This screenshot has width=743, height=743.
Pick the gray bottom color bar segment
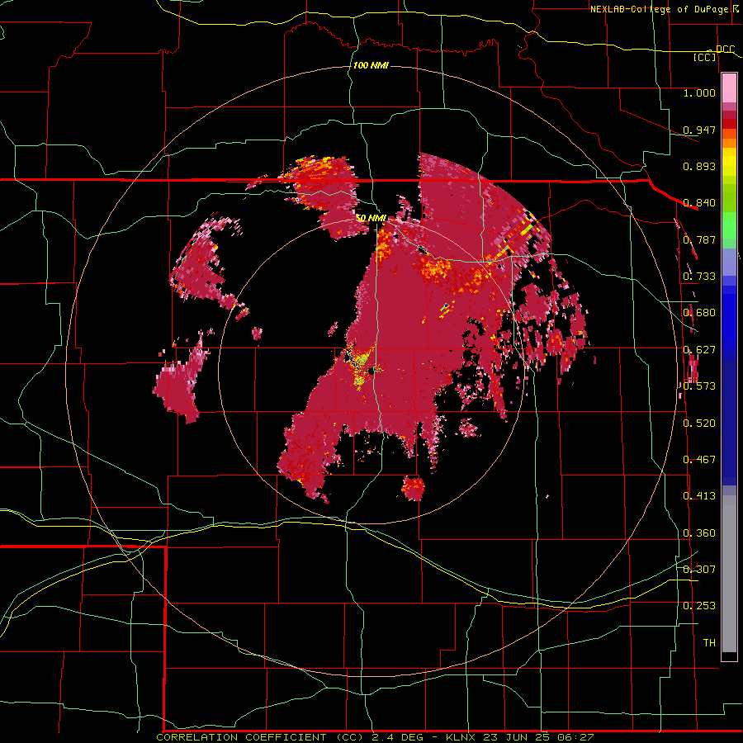729,574
